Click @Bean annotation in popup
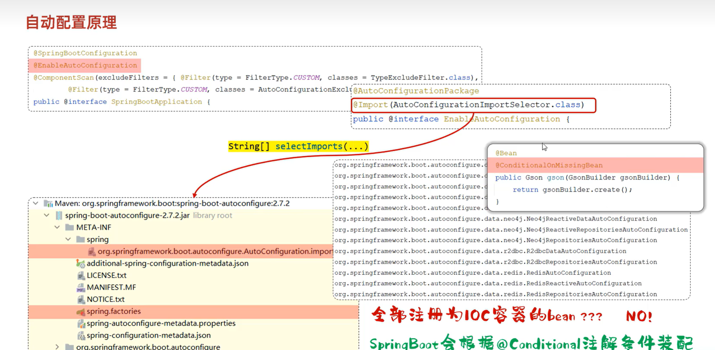 [x=506, y=153]
